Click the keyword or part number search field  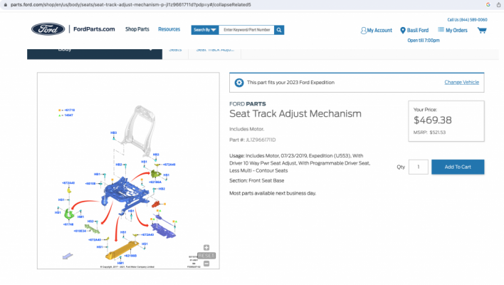[x=246, y=30]
